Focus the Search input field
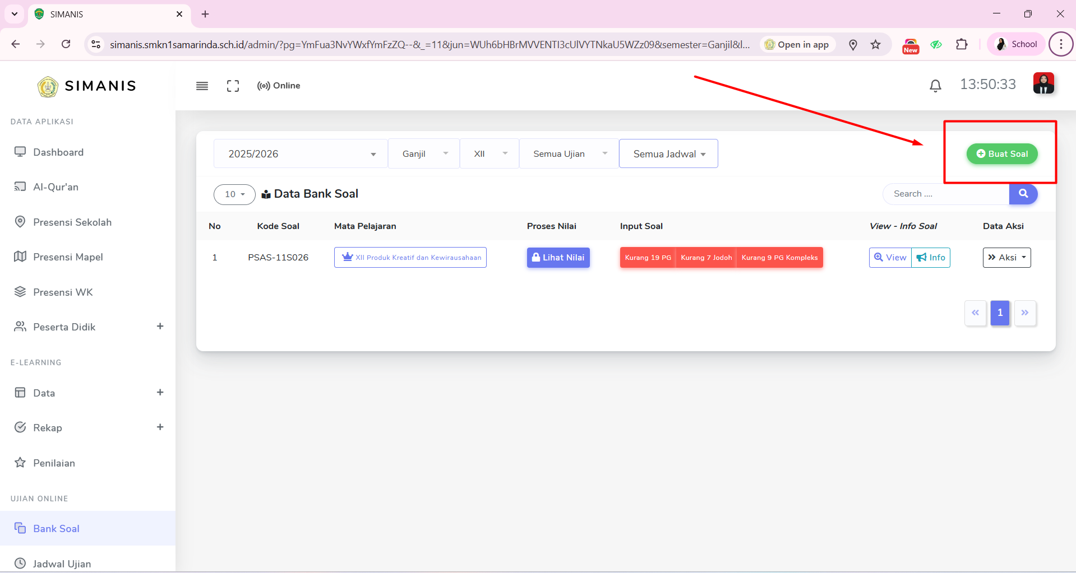Image resolution: width=1076 pixels, height=573 pixels. click(x=945, y=194)
